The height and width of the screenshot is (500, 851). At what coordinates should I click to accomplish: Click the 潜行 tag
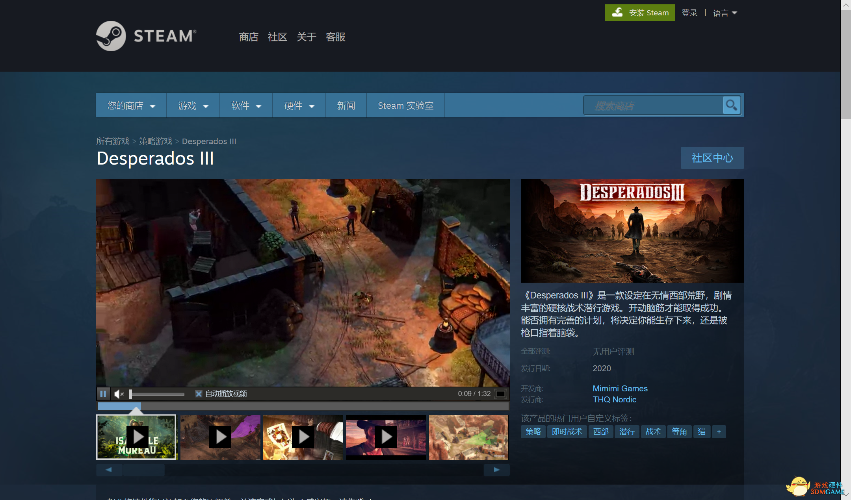tap(627, 432)
